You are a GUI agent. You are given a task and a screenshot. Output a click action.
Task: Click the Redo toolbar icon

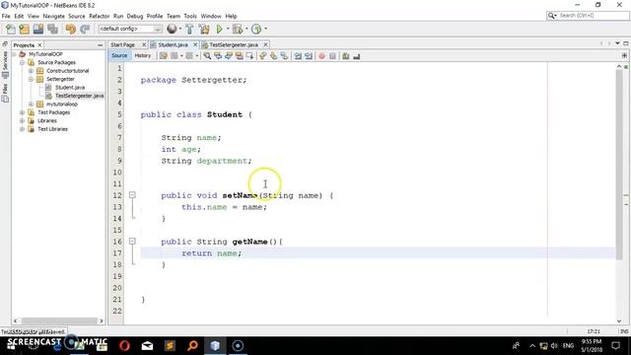point(85,29)
